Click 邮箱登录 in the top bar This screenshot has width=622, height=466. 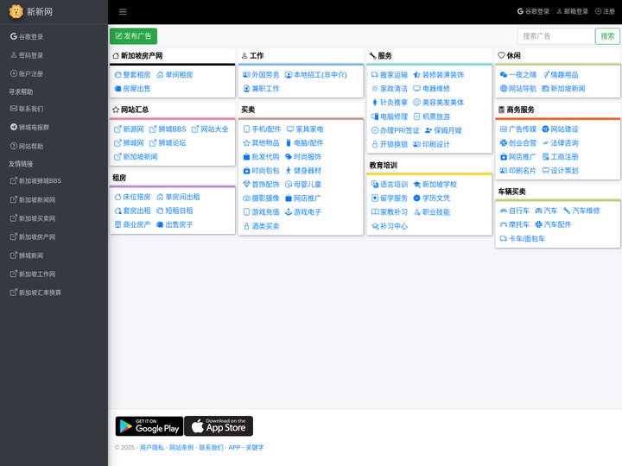click(x=573, y=11)
